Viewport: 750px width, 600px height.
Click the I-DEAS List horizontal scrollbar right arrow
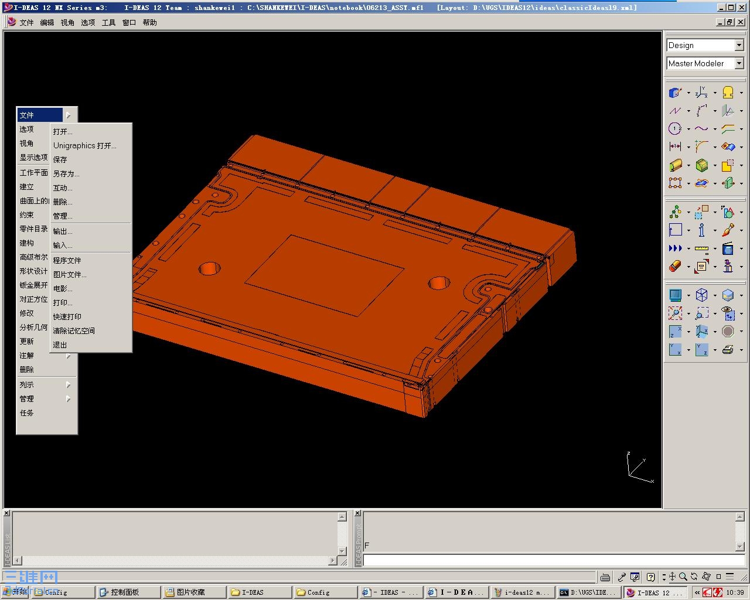[x=333, y=561]
